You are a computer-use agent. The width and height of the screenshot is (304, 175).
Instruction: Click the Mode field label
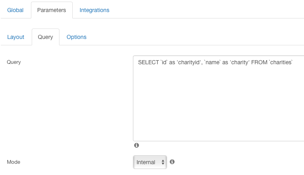click(x=13, y=162)
